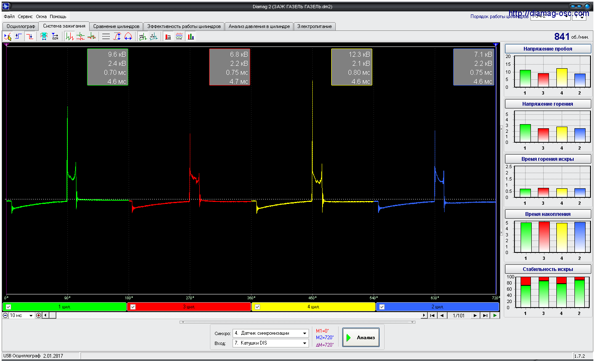This screenshot has height=361, width=595.
Task: Zoom out time scale with minus icon
Action: [5, 315]
